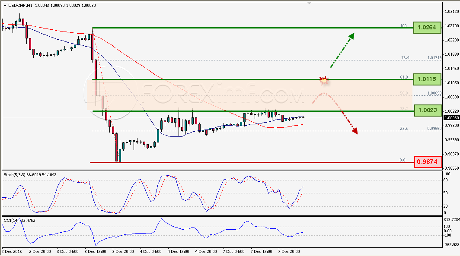Screen dimensions: 460x256
Task: Select the Fibonacci 0.0 level label
Action: pyautogui.click(x=402, y=160)
